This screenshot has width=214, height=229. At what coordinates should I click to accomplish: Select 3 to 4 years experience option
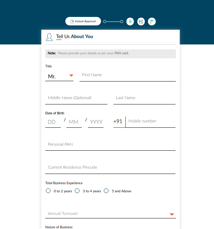(x=77, y=191)
